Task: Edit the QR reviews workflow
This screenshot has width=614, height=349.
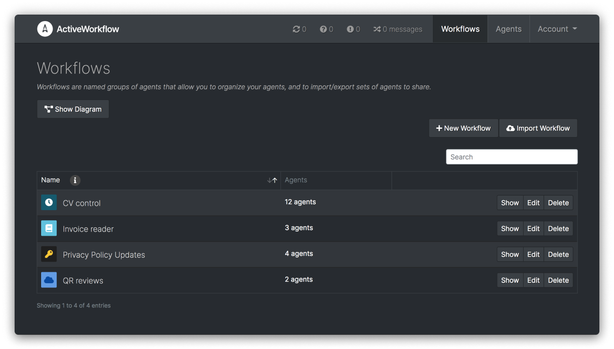Action: [x=534, y=280]
